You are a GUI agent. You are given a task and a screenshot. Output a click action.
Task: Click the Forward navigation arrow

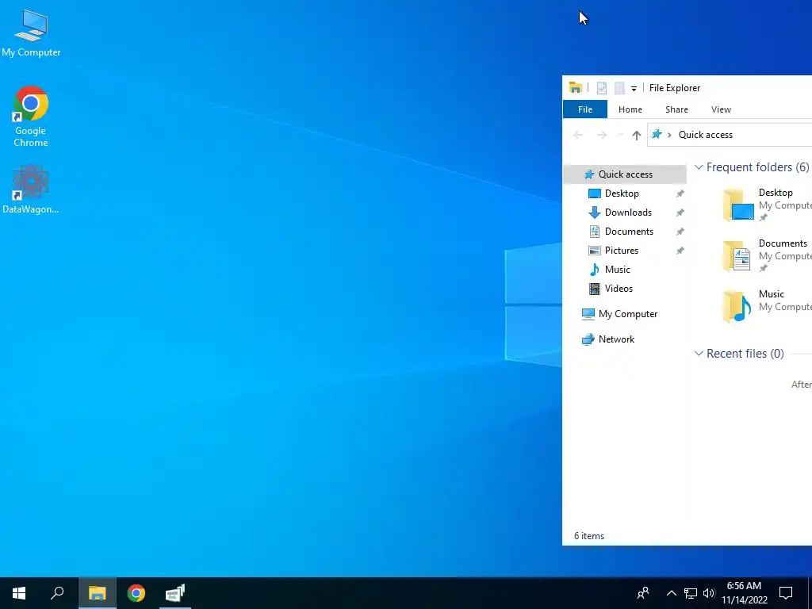(601, 135)
